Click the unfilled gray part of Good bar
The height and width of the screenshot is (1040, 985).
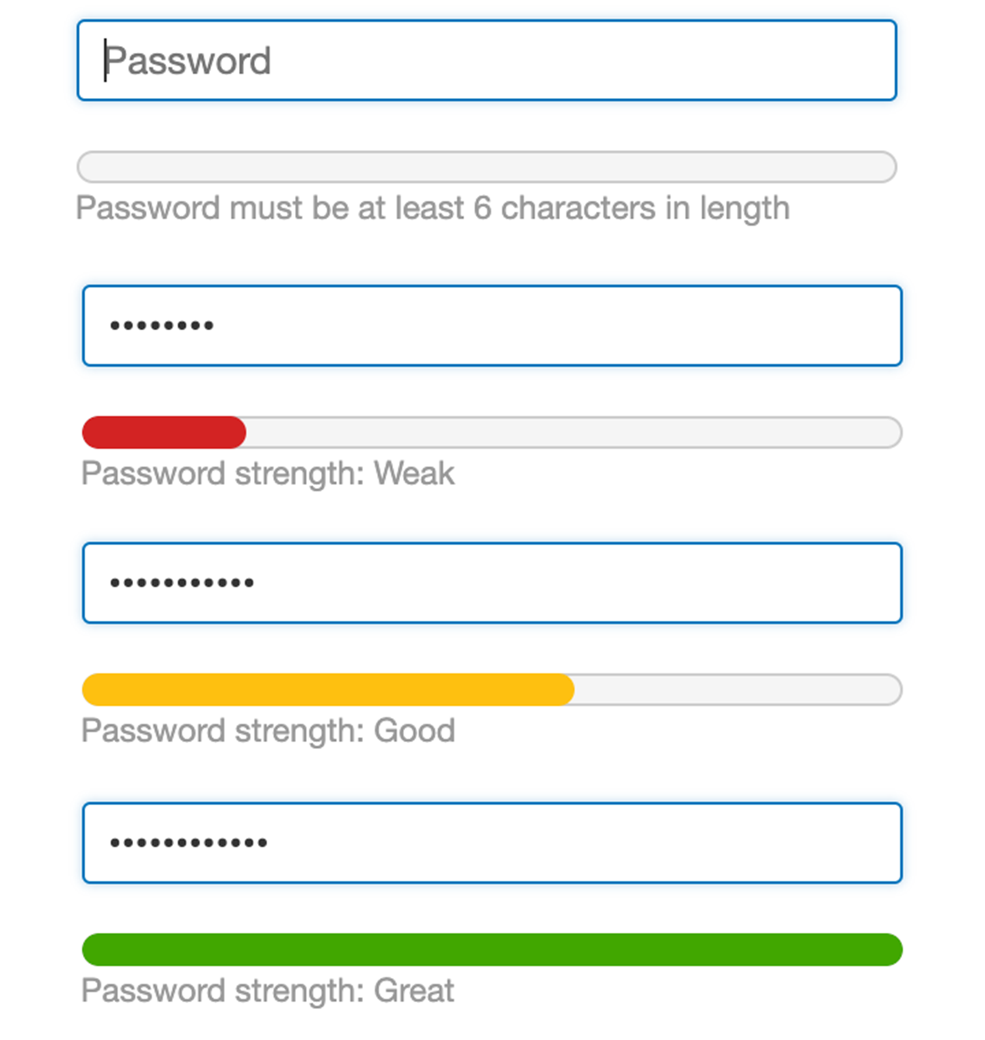click(x=737, y=690)
